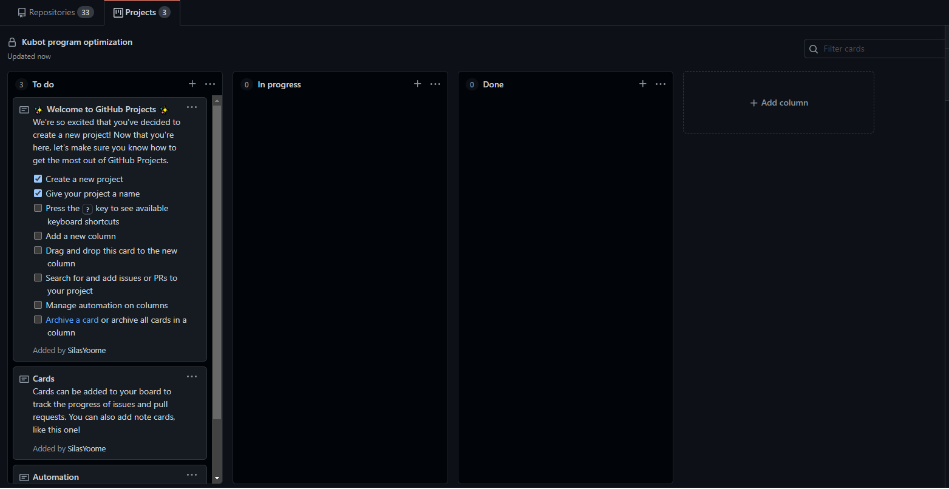The image size is (949, 489).
Task: Click the note icon on the Automation card
Action: 24,477
